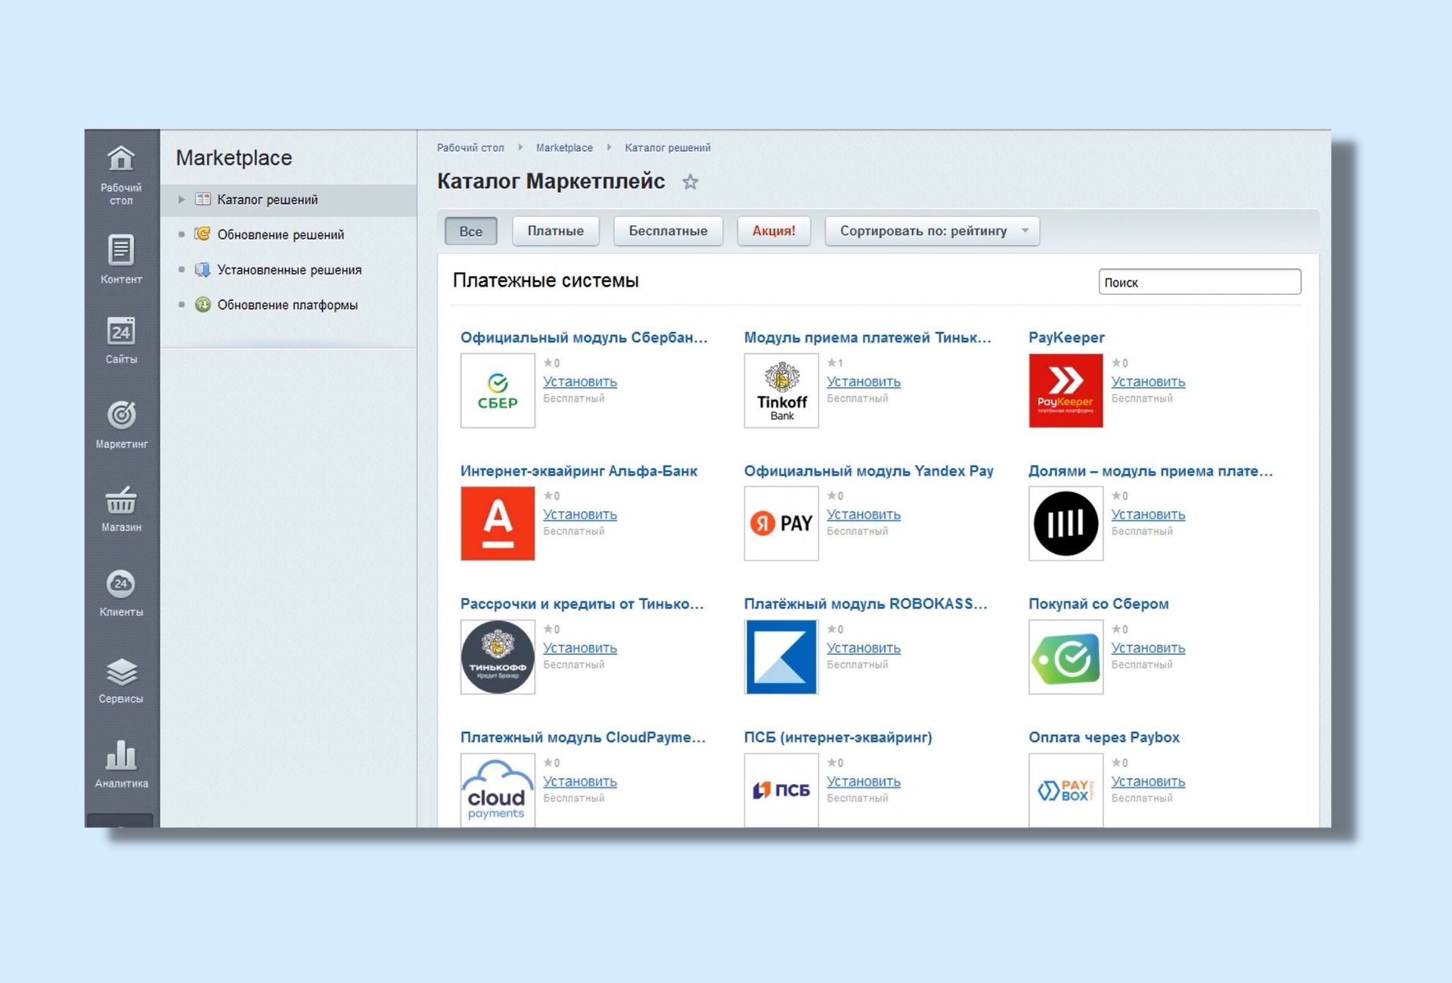Open ПСБ (интернет-эквайринг) title
The width and height of the screenshot is (1452, 983).
tap(838, 737)
